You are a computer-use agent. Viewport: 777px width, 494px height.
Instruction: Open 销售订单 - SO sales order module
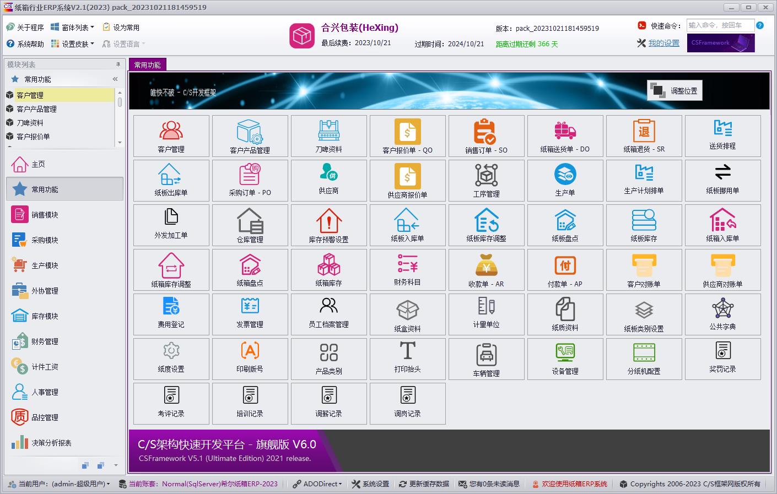pos(486,136)
